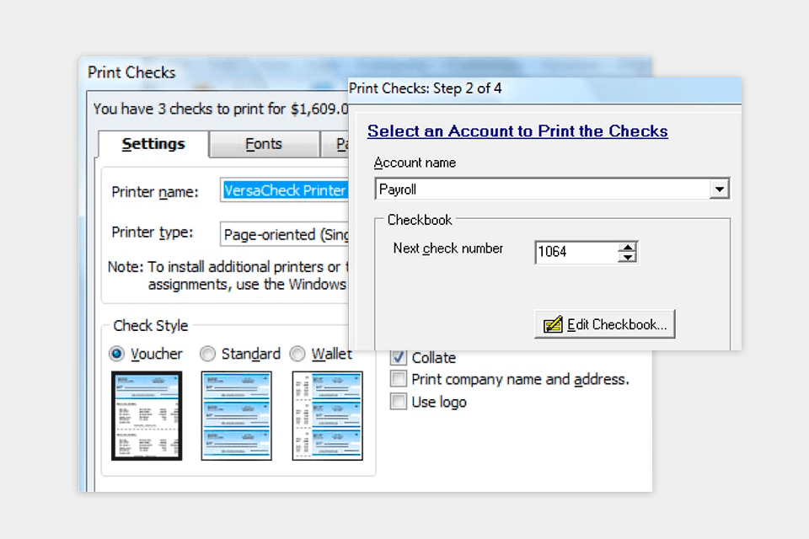Select the Standard check style thumbnail
The width and height of the screenshot is (809, 539).
236,416
